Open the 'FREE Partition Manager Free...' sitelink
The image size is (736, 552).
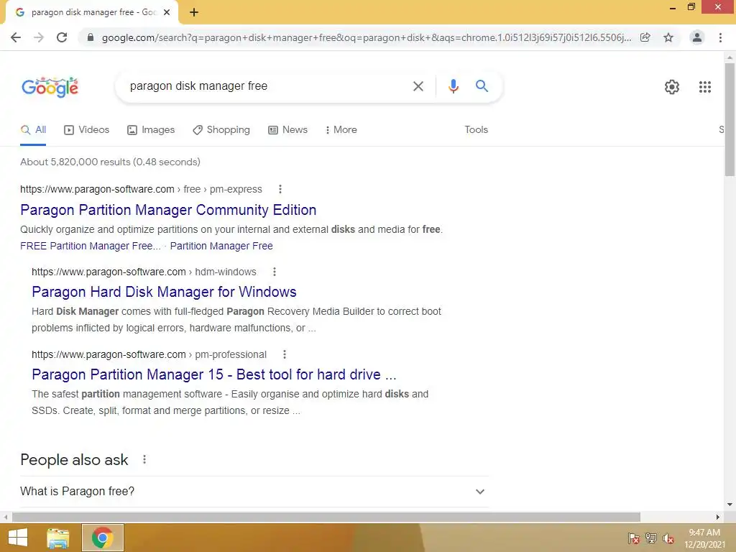(90, 246)
